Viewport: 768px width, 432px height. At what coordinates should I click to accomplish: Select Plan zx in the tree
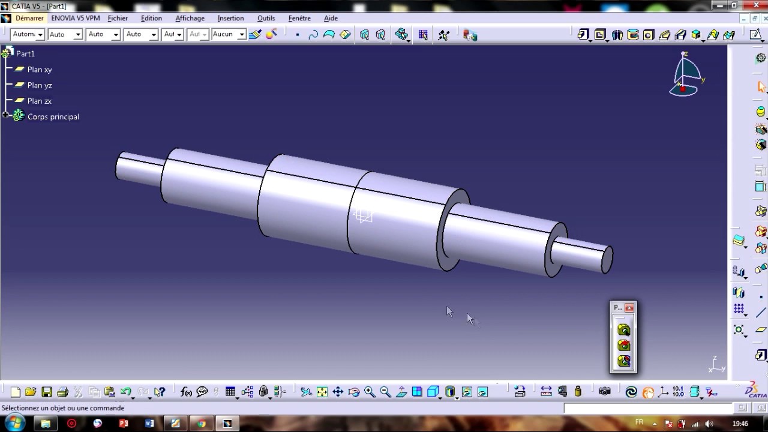40,101
